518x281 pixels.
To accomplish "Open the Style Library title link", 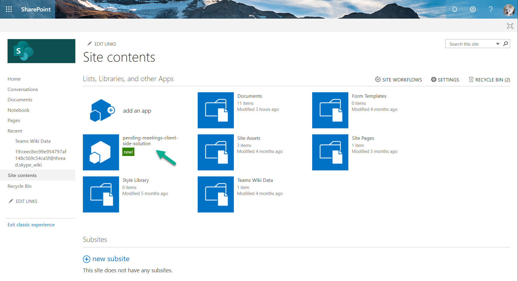I will click(x=136, y=180).
